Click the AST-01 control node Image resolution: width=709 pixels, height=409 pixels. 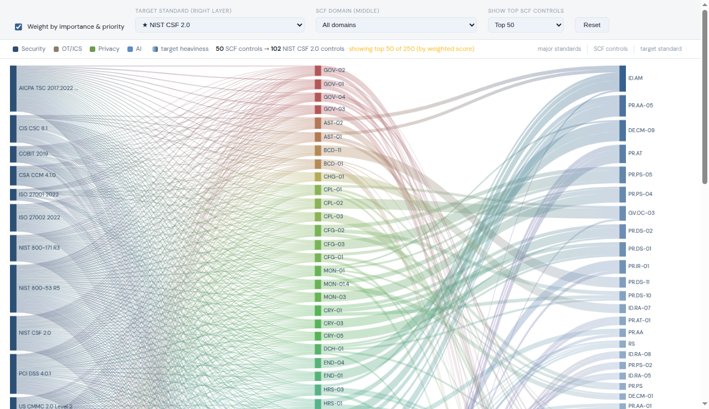tap(318, 137)
